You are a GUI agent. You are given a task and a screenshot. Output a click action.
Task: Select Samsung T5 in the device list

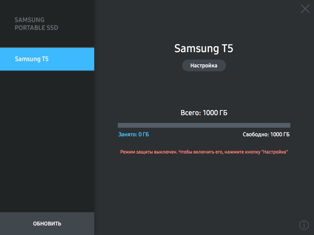tap(47, 59)
